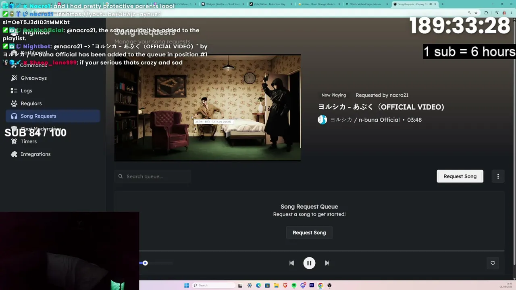This screenshot has height=290, width=516.
Task: Focus the Search queue input field
Action: click(153, 176)
